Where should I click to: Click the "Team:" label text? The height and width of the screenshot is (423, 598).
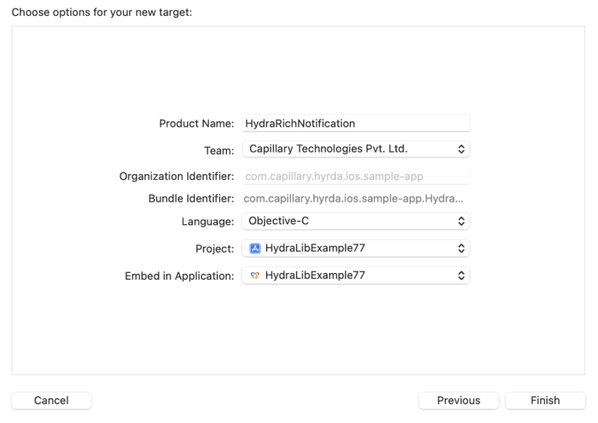[x=219, y=151]
